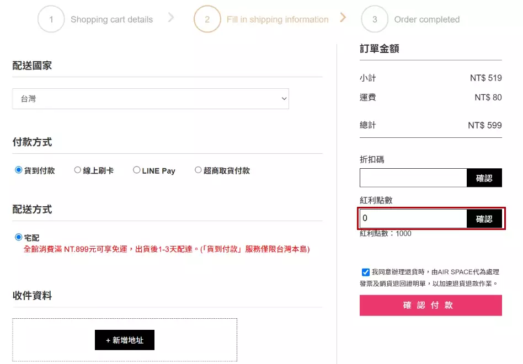Click + 新增地址 to add address
The height and width of the screenshot is (364, 523).
click(x=125, y=340)
